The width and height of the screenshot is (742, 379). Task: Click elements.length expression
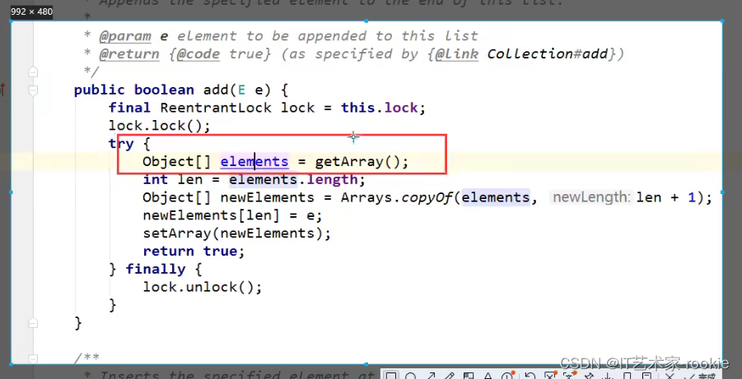(293, 179)
